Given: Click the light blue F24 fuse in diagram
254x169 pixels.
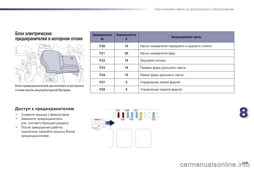Looking at the screenshot, I should pos(132,115).
